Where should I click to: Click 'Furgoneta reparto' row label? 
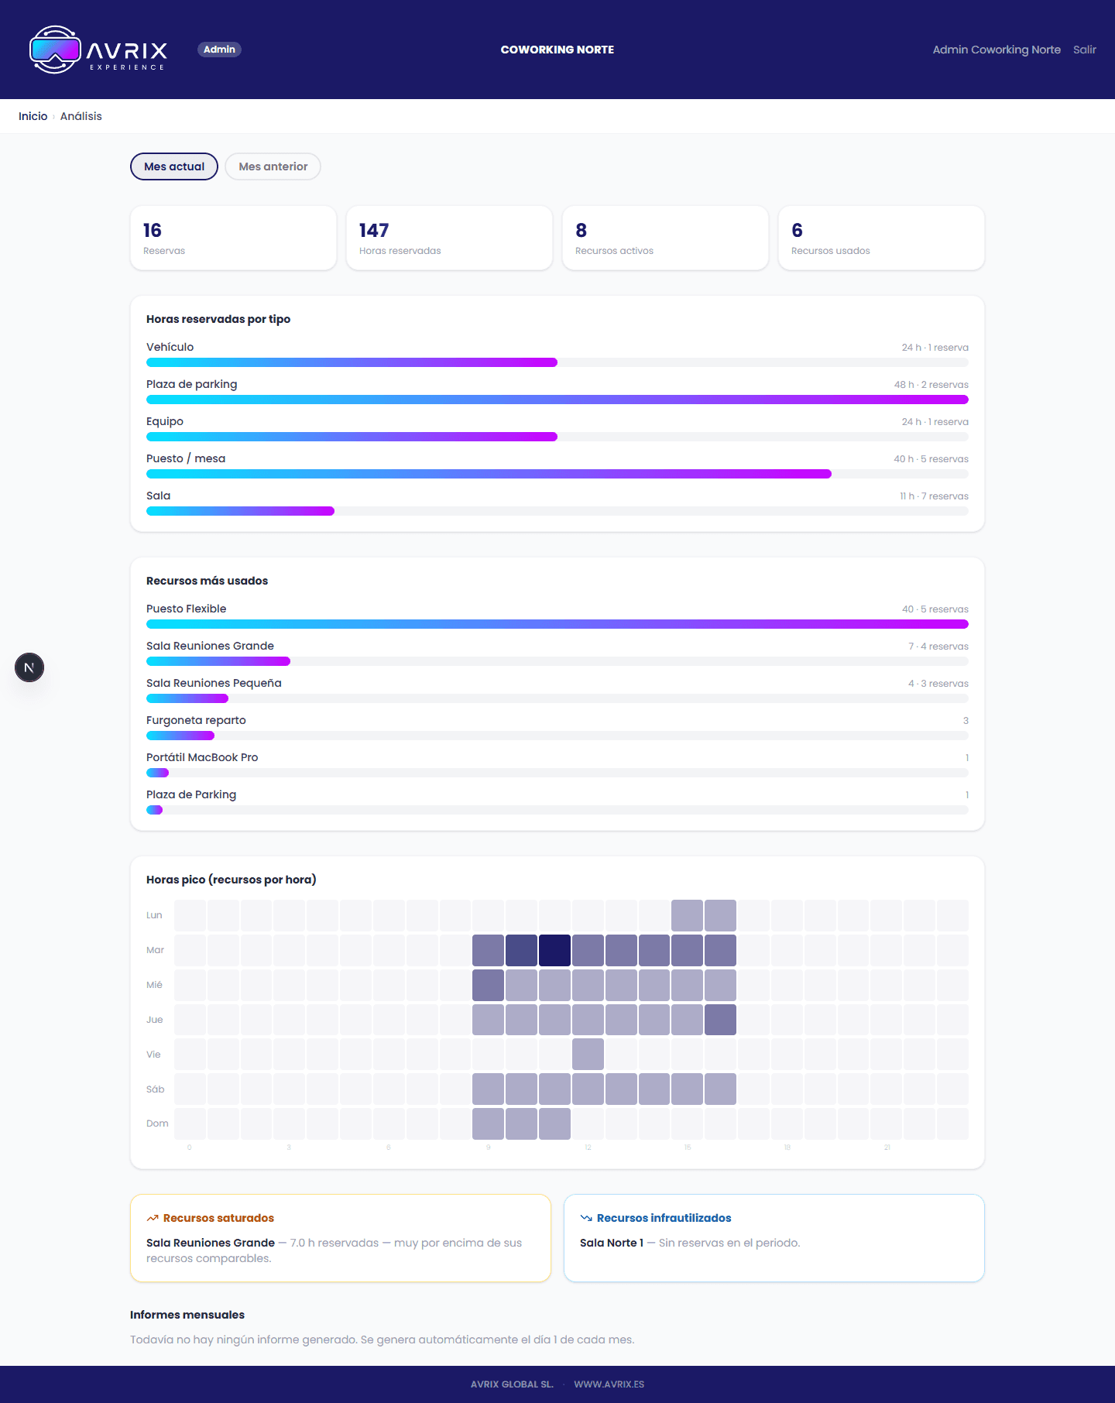tap(196, 720)
